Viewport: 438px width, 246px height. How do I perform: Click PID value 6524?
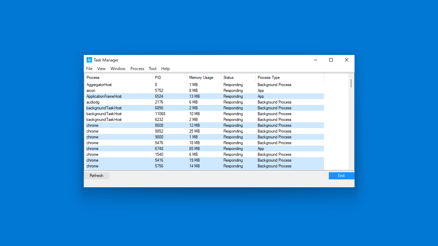pos(159,96)
